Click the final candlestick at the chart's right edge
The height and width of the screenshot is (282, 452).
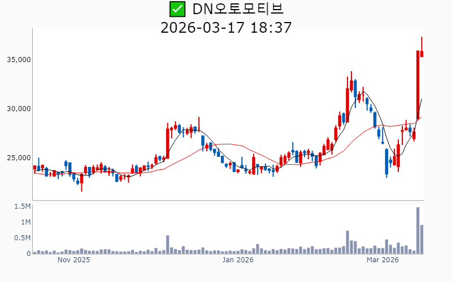coord(422,54)
